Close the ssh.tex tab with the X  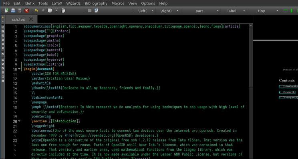coord(31,19)
